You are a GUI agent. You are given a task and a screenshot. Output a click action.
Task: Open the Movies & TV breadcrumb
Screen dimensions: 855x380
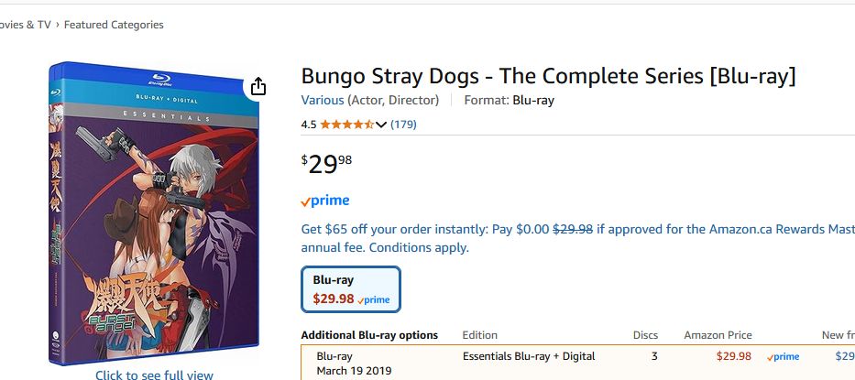(25, 25)
